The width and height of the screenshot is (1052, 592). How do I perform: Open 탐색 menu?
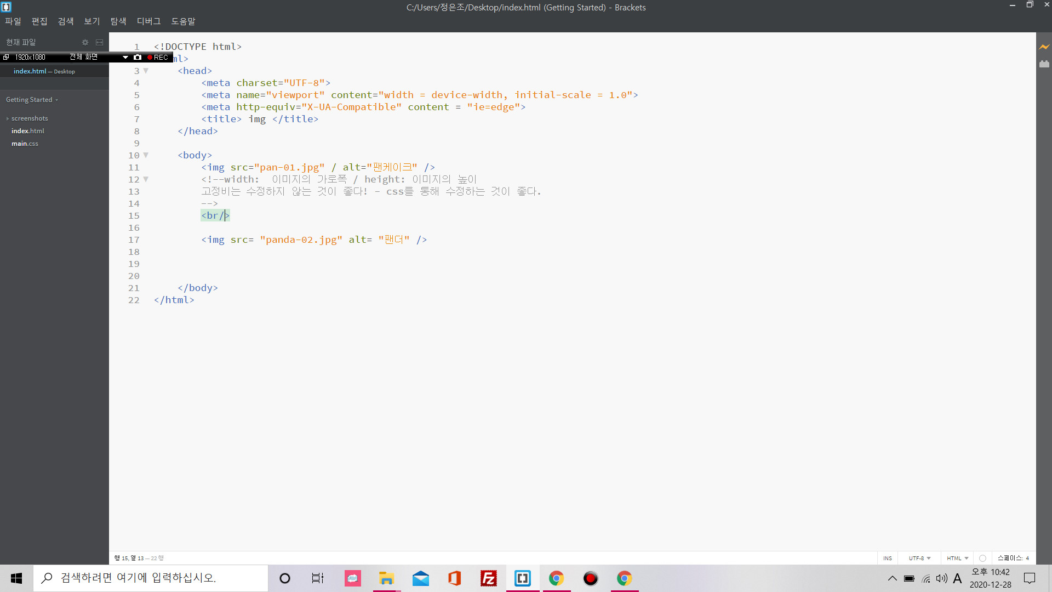[118, 21]
